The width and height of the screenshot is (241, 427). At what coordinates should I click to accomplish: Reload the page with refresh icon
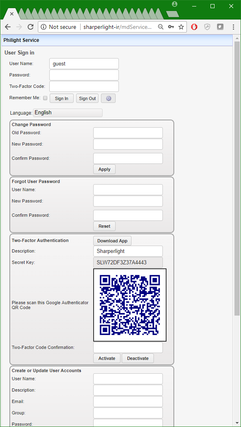click(x=31, y=27)
